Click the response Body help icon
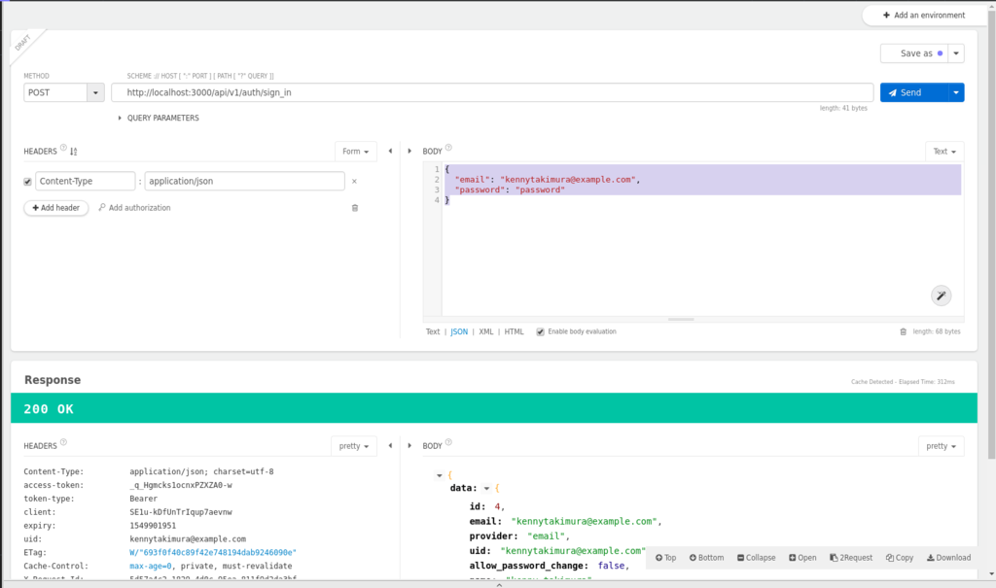Screen dimensions: 996x588 [x=448, y=442]
